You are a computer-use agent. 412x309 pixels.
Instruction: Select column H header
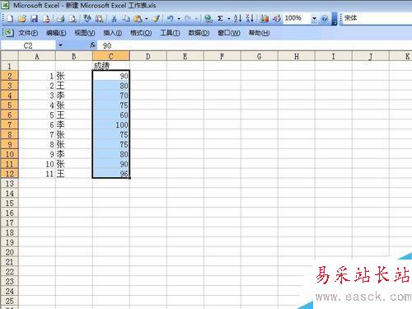pos(297,56)
